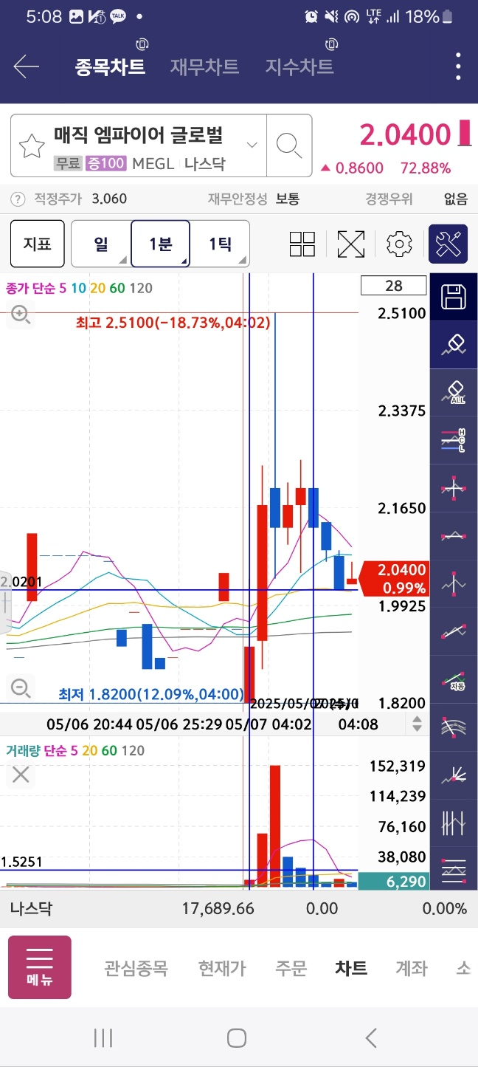Save chart drawings with floppy disk icon

point(454,297)
